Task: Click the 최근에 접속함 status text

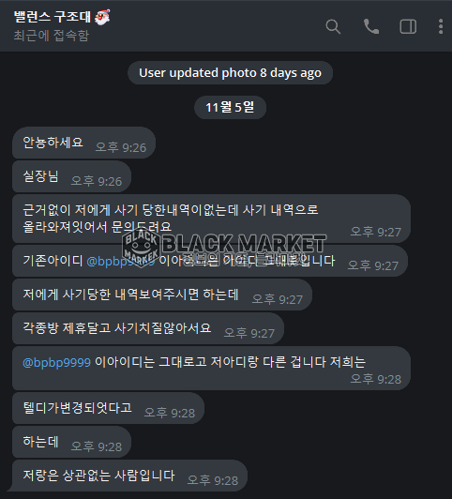Action: tap(52, 36)
